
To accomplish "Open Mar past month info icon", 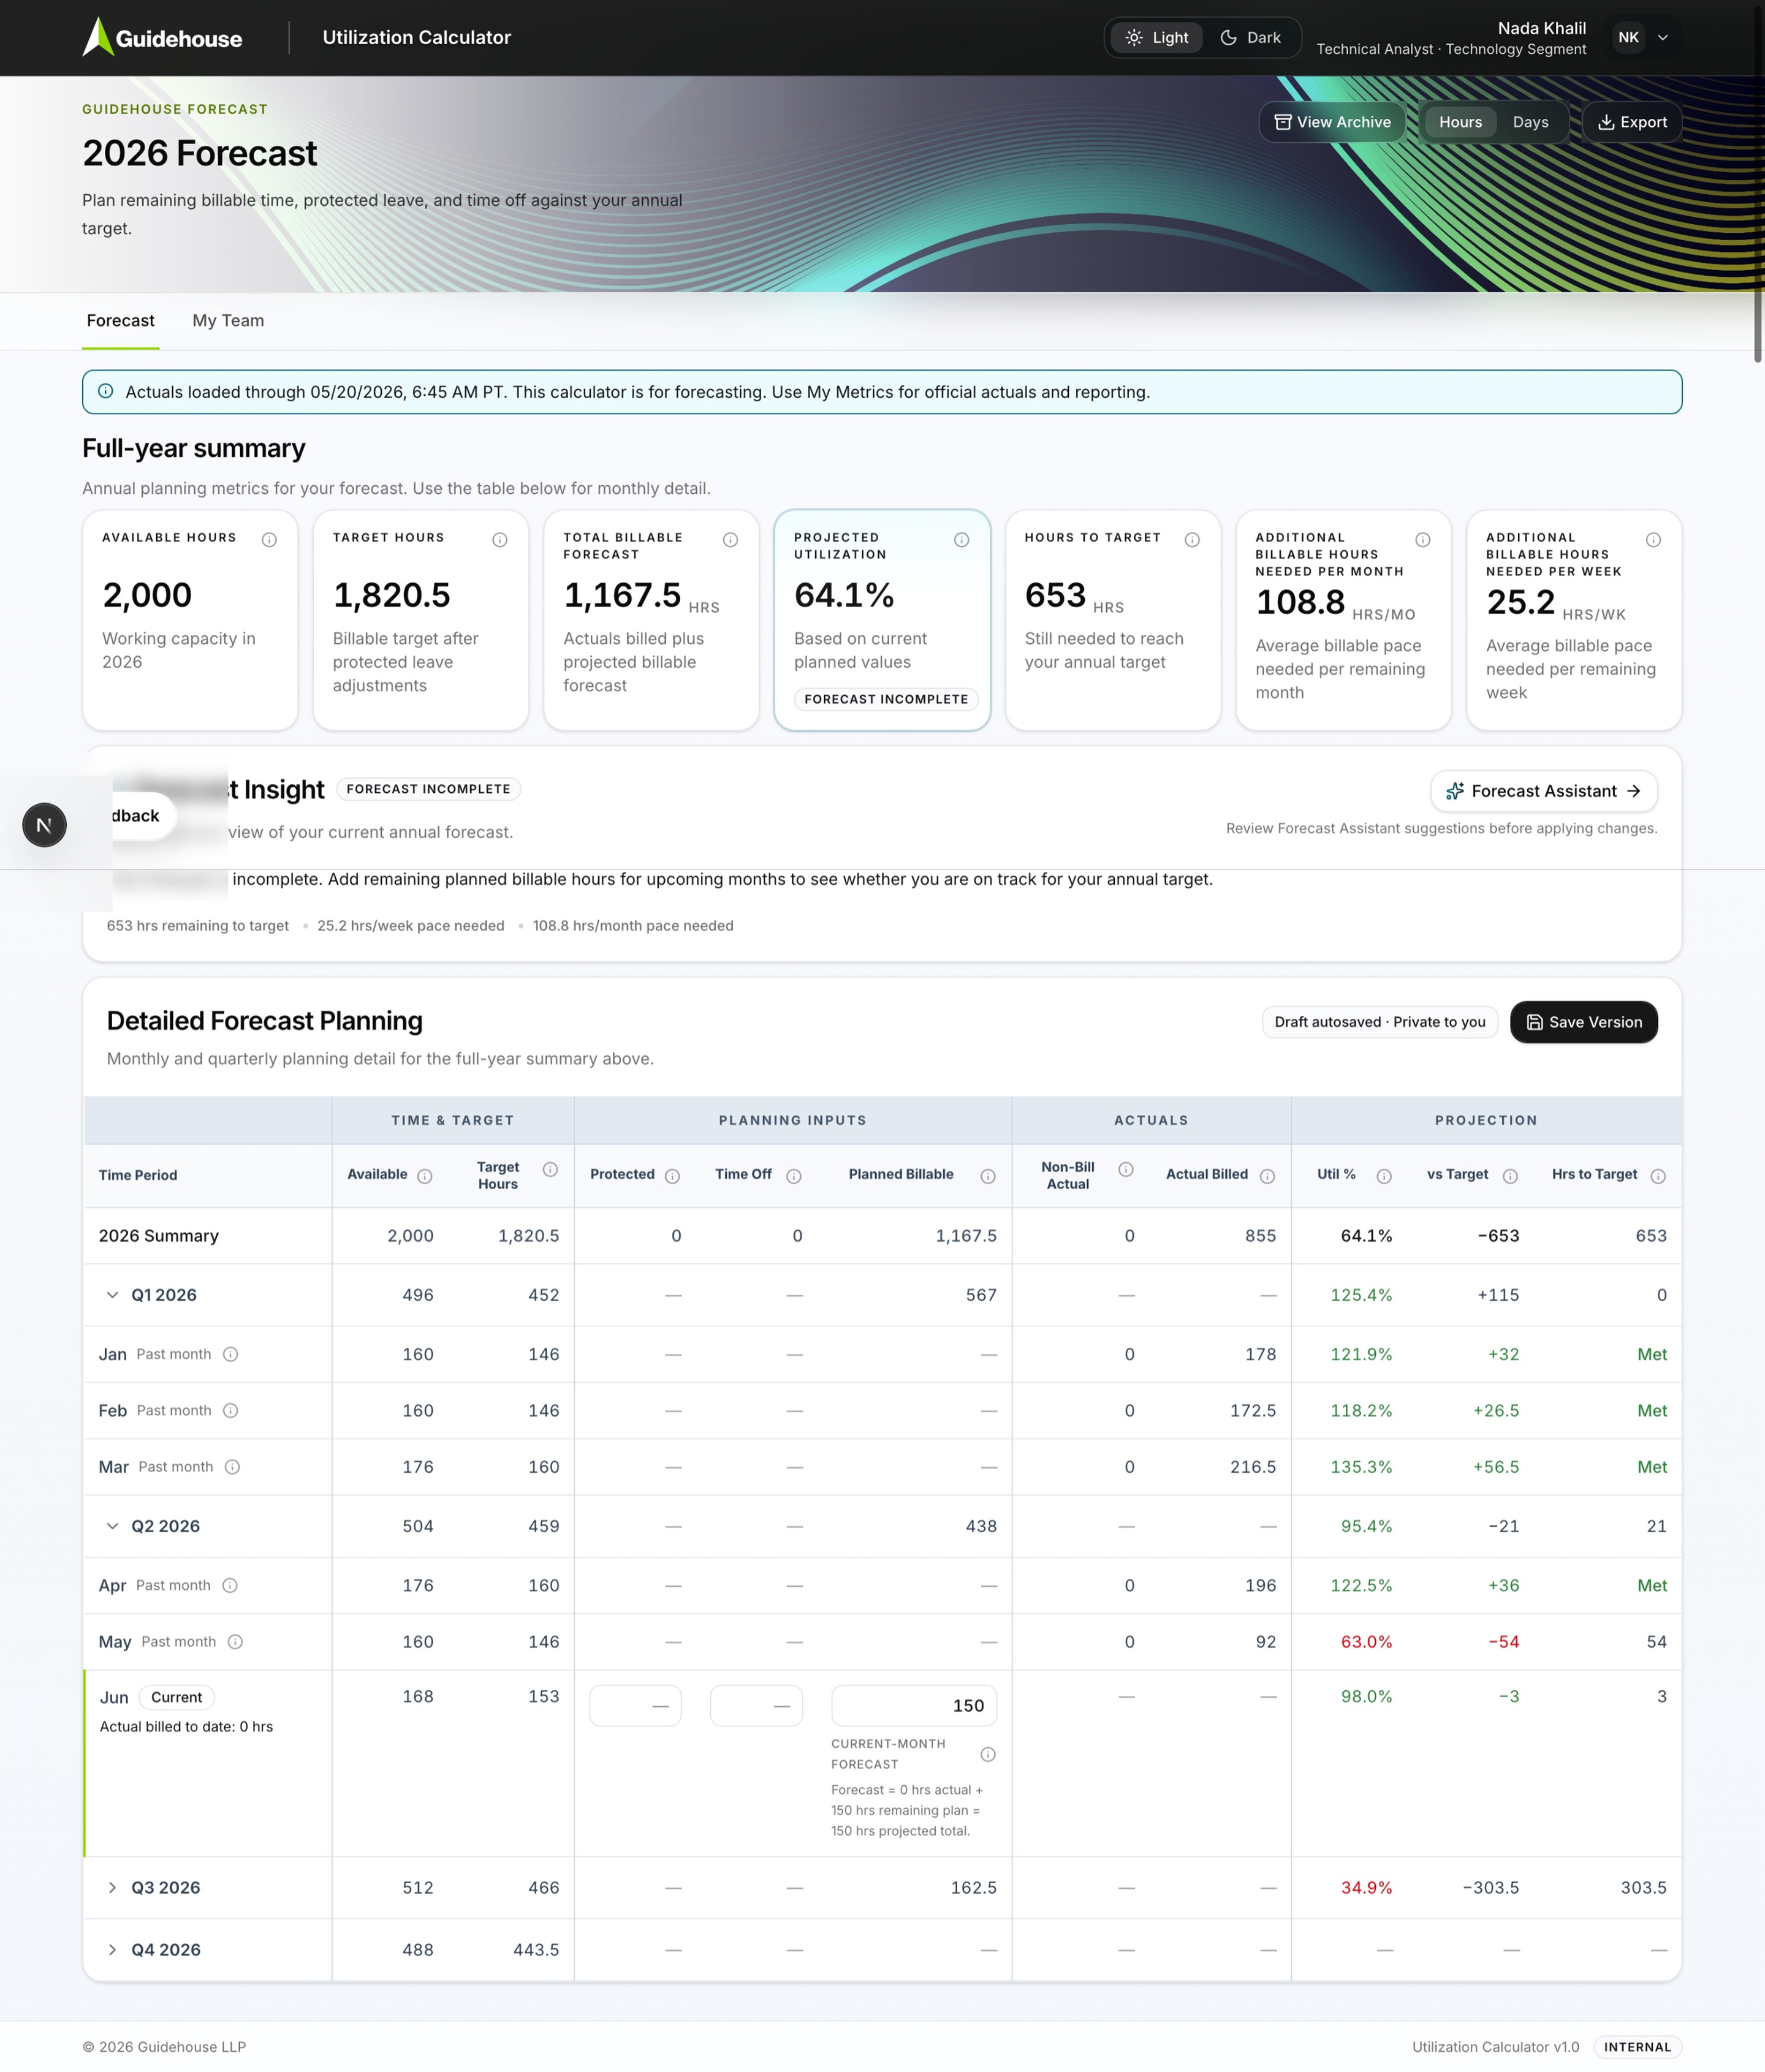I will 232,1467.
